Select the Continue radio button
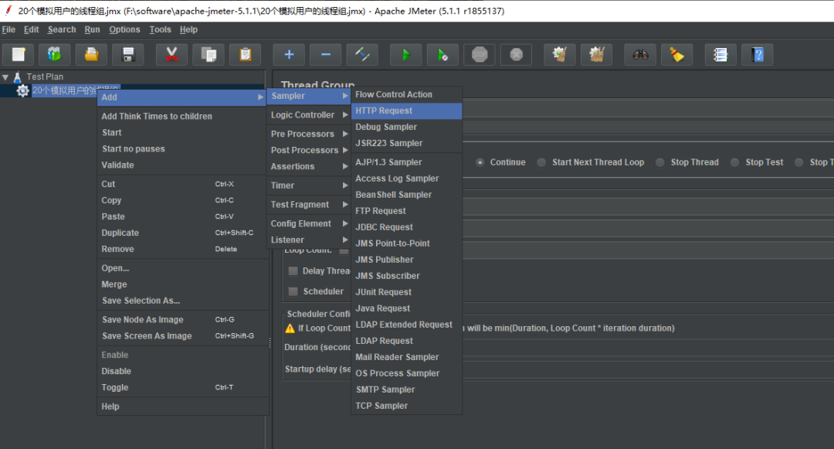 (x=480, y=162)
